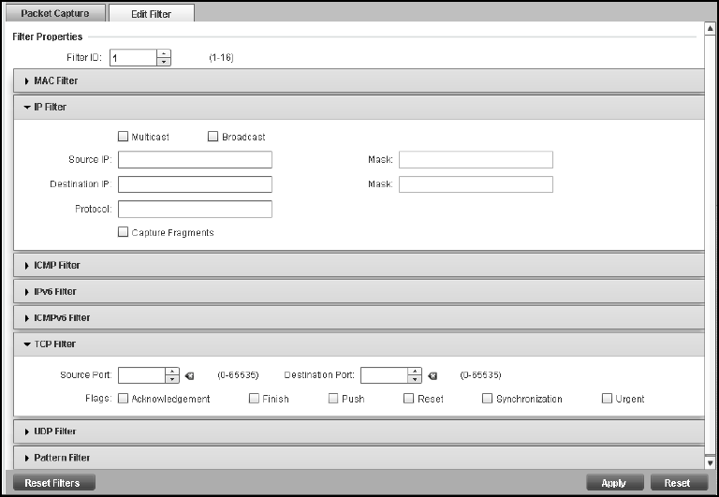Screen dimensions: 719x497
Task: Increase Filter ID using up arrow
Action: click(164, 53)
